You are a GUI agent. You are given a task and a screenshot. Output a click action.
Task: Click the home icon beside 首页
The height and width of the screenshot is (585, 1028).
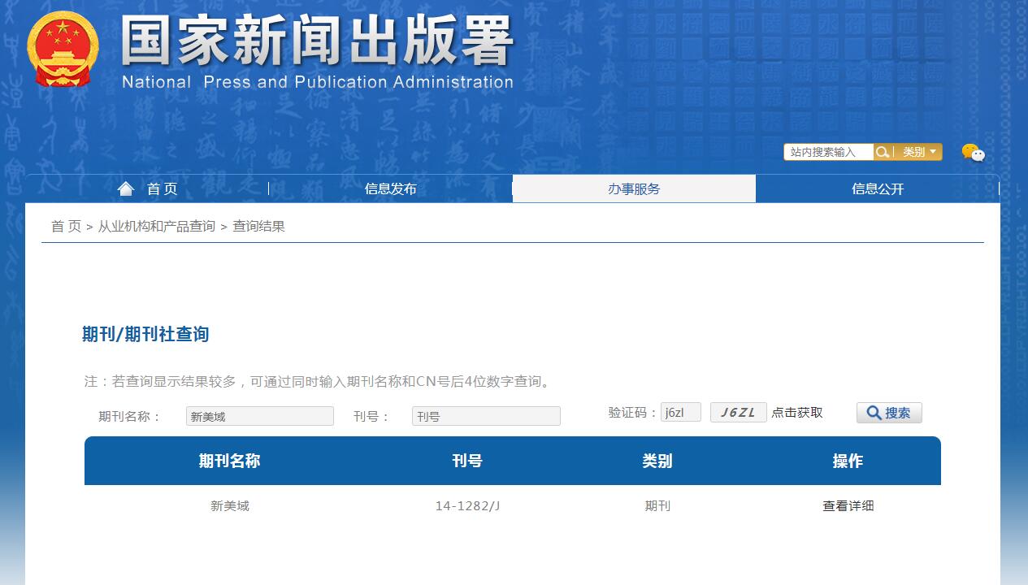(x=126, y=188)
